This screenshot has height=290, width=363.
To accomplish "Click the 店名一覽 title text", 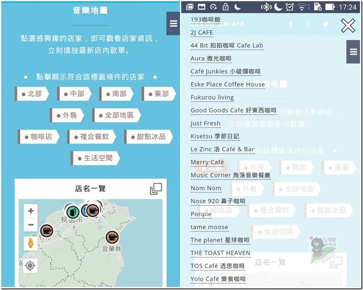I will click(90, 189).
